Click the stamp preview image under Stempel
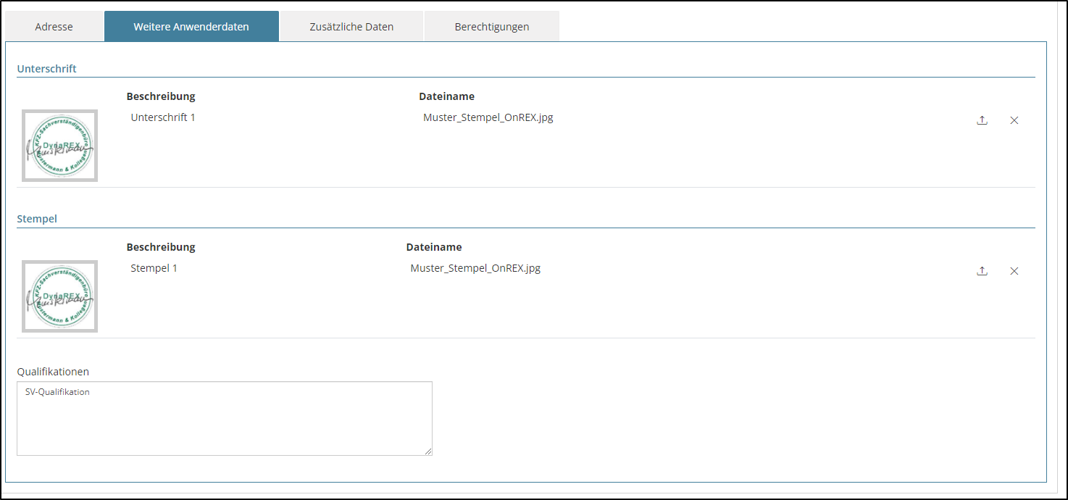1068x500 pixels. pos(59,296)
